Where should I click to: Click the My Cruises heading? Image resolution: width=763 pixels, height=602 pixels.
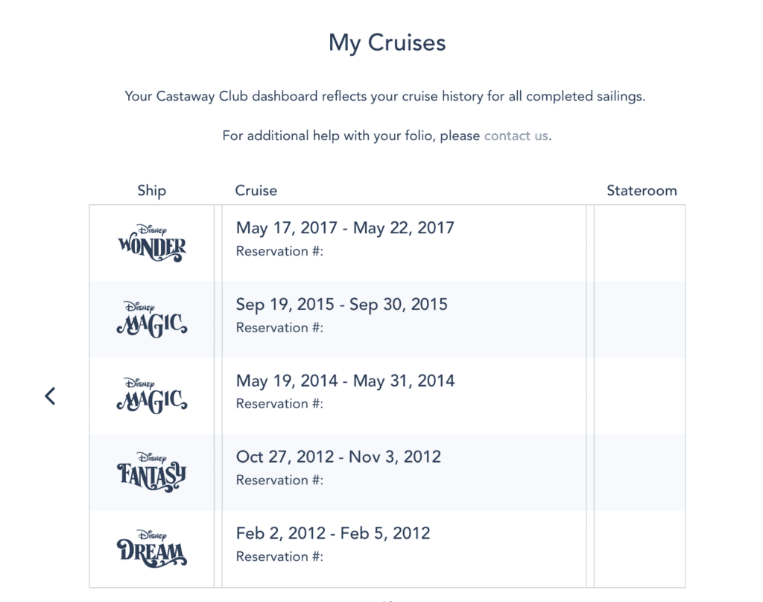tap(387, 42)
